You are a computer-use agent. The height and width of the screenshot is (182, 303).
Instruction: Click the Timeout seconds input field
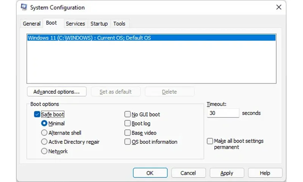coord(223,113)
